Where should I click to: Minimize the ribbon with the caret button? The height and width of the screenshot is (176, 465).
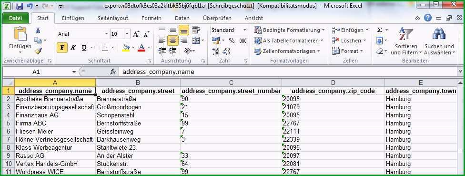pos(417,18)
